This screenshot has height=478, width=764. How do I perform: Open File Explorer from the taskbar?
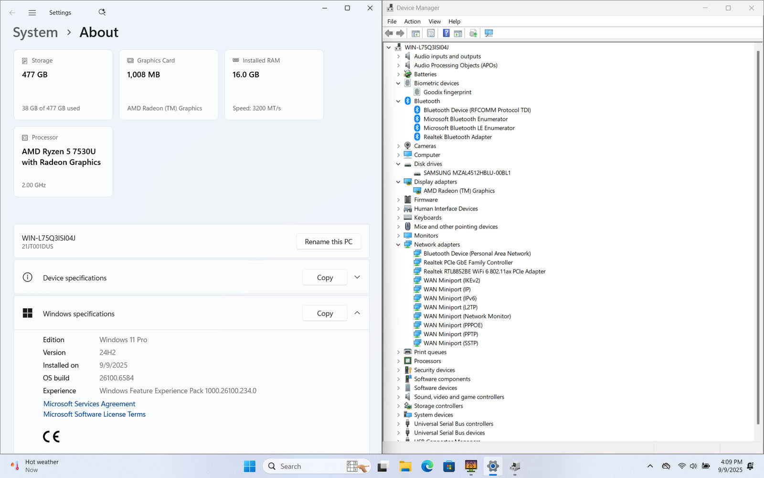tap(405, 466)
